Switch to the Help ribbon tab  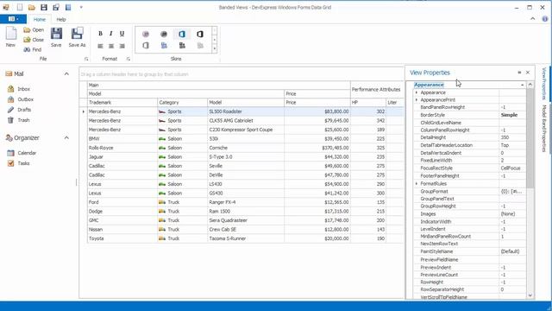point(61,19)
